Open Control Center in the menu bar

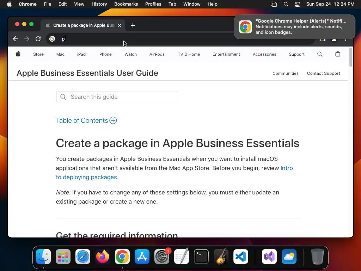coord(298,4)
